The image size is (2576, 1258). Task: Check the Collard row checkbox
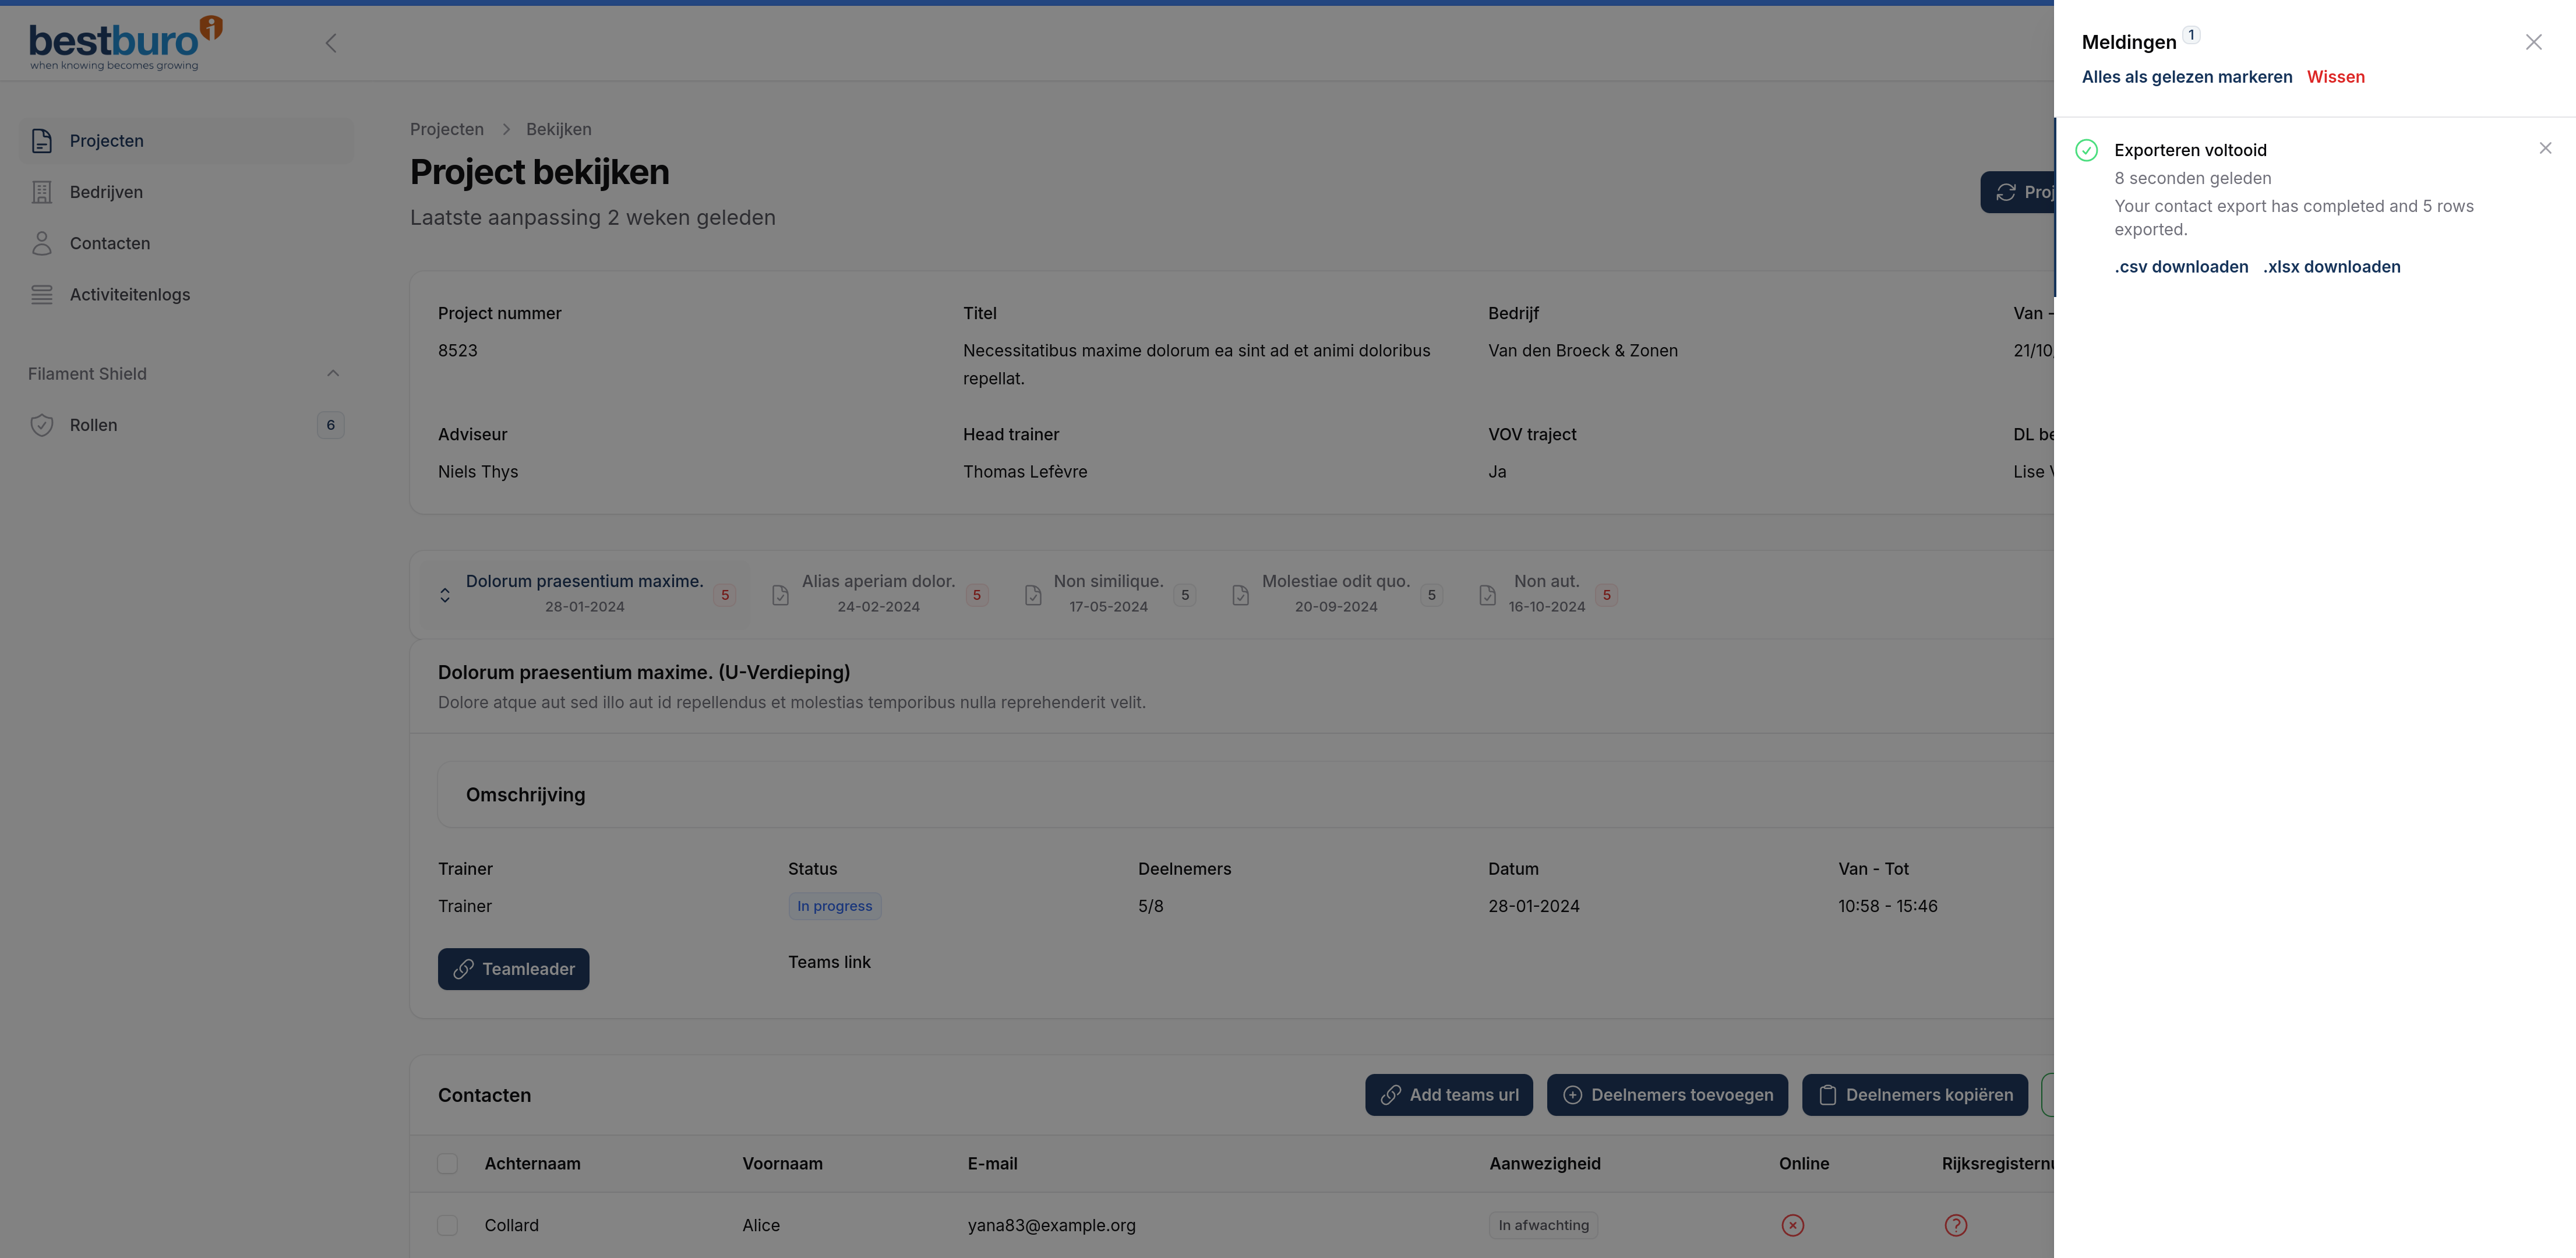pos(447,1225)
